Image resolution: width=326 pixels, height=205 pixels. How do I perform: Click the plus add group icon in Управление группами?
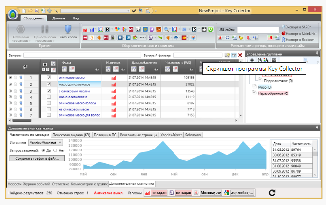click(252, 60)
